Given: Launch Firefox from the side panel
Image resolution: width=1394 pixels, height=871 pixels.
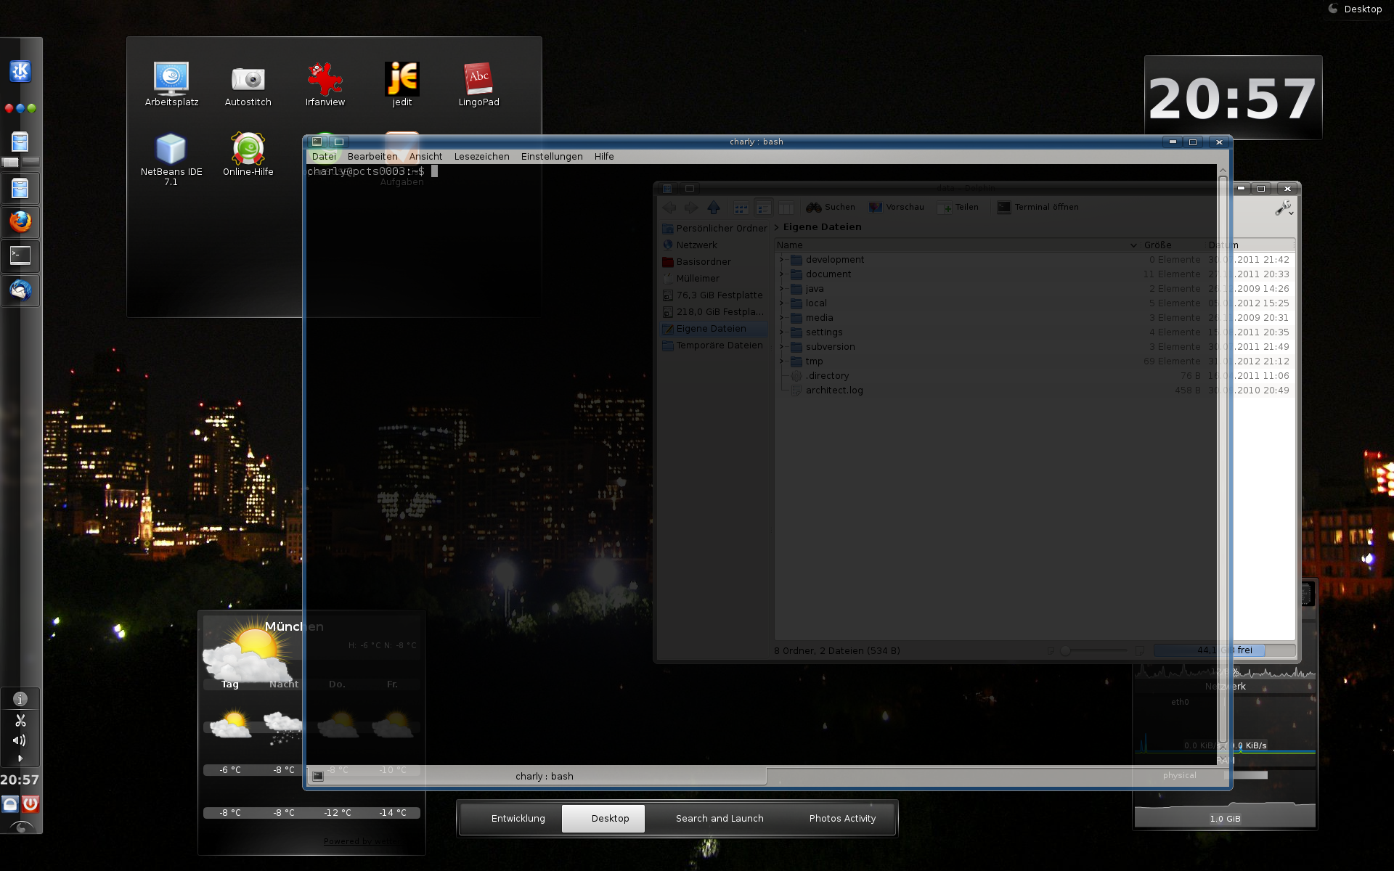Looking at the screenshot, I should click(20, 221).
